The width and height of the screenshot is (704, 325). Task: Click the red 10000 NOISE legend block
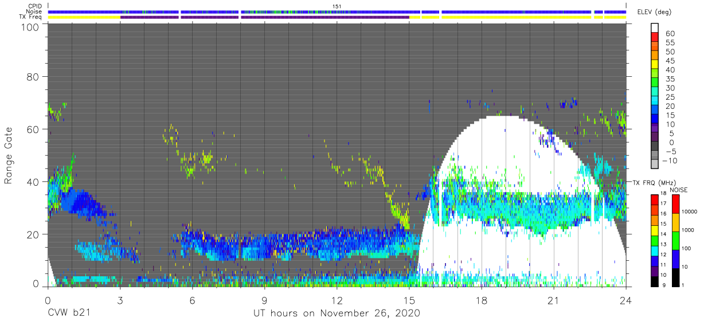pyautogui.click(x=676, y=204)
